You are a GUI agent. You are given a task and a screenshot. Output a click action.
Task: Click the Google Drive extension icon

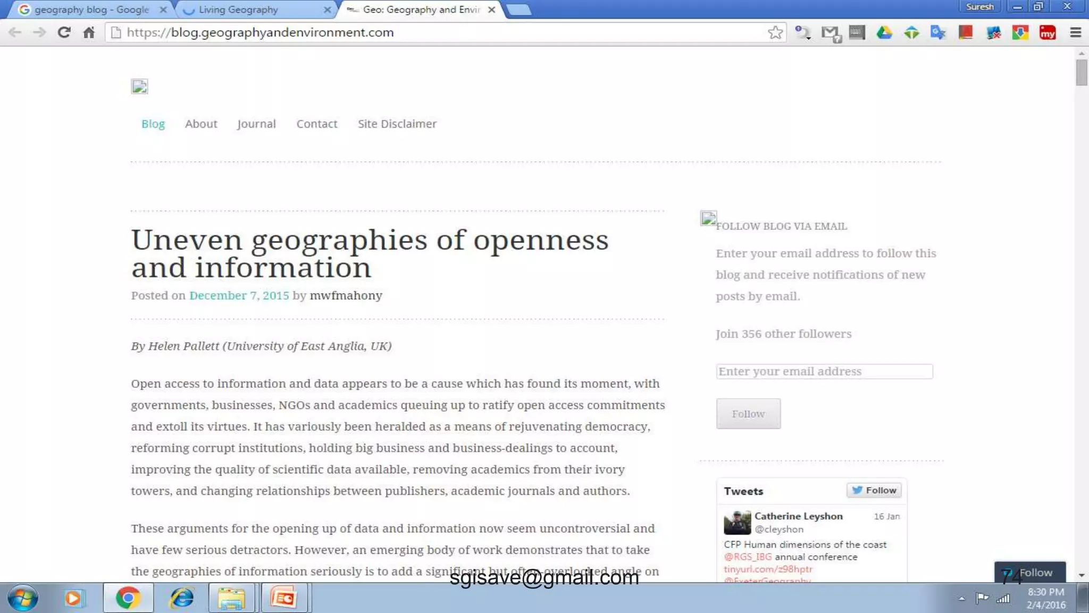pyautogui.click(x=884, y=32)
